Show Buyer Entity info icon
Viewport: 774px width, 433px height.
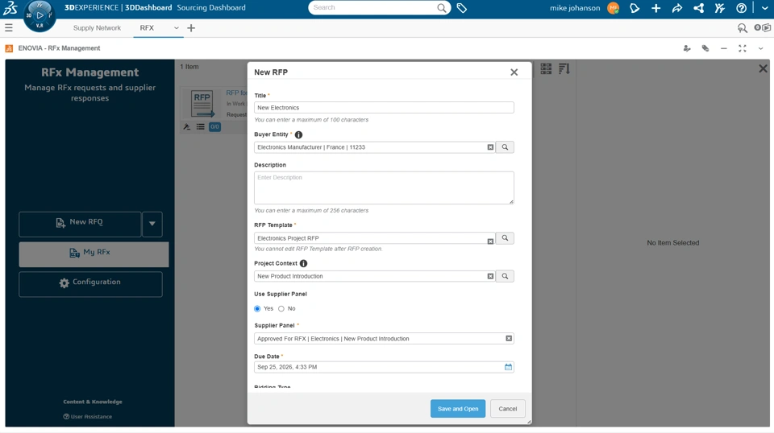click(x=298, y=134)
